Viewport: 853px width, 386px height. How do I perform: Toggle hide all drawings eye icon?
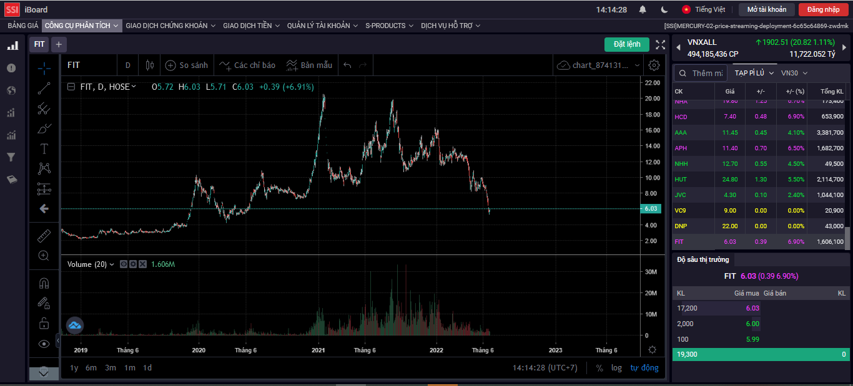[44, 343]
